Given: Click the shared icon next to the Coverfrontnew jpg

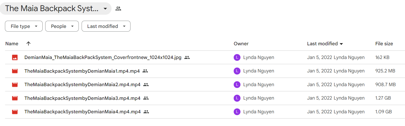Looking at the screenshot, I should pyautogui.click(x=187, y=57).
